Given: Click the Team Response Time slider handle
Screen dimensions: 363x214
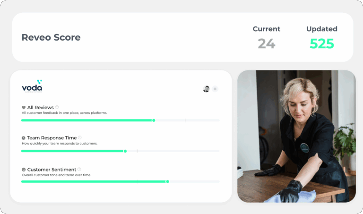Looking at the screenshot, I should click(x=125, y=151).
